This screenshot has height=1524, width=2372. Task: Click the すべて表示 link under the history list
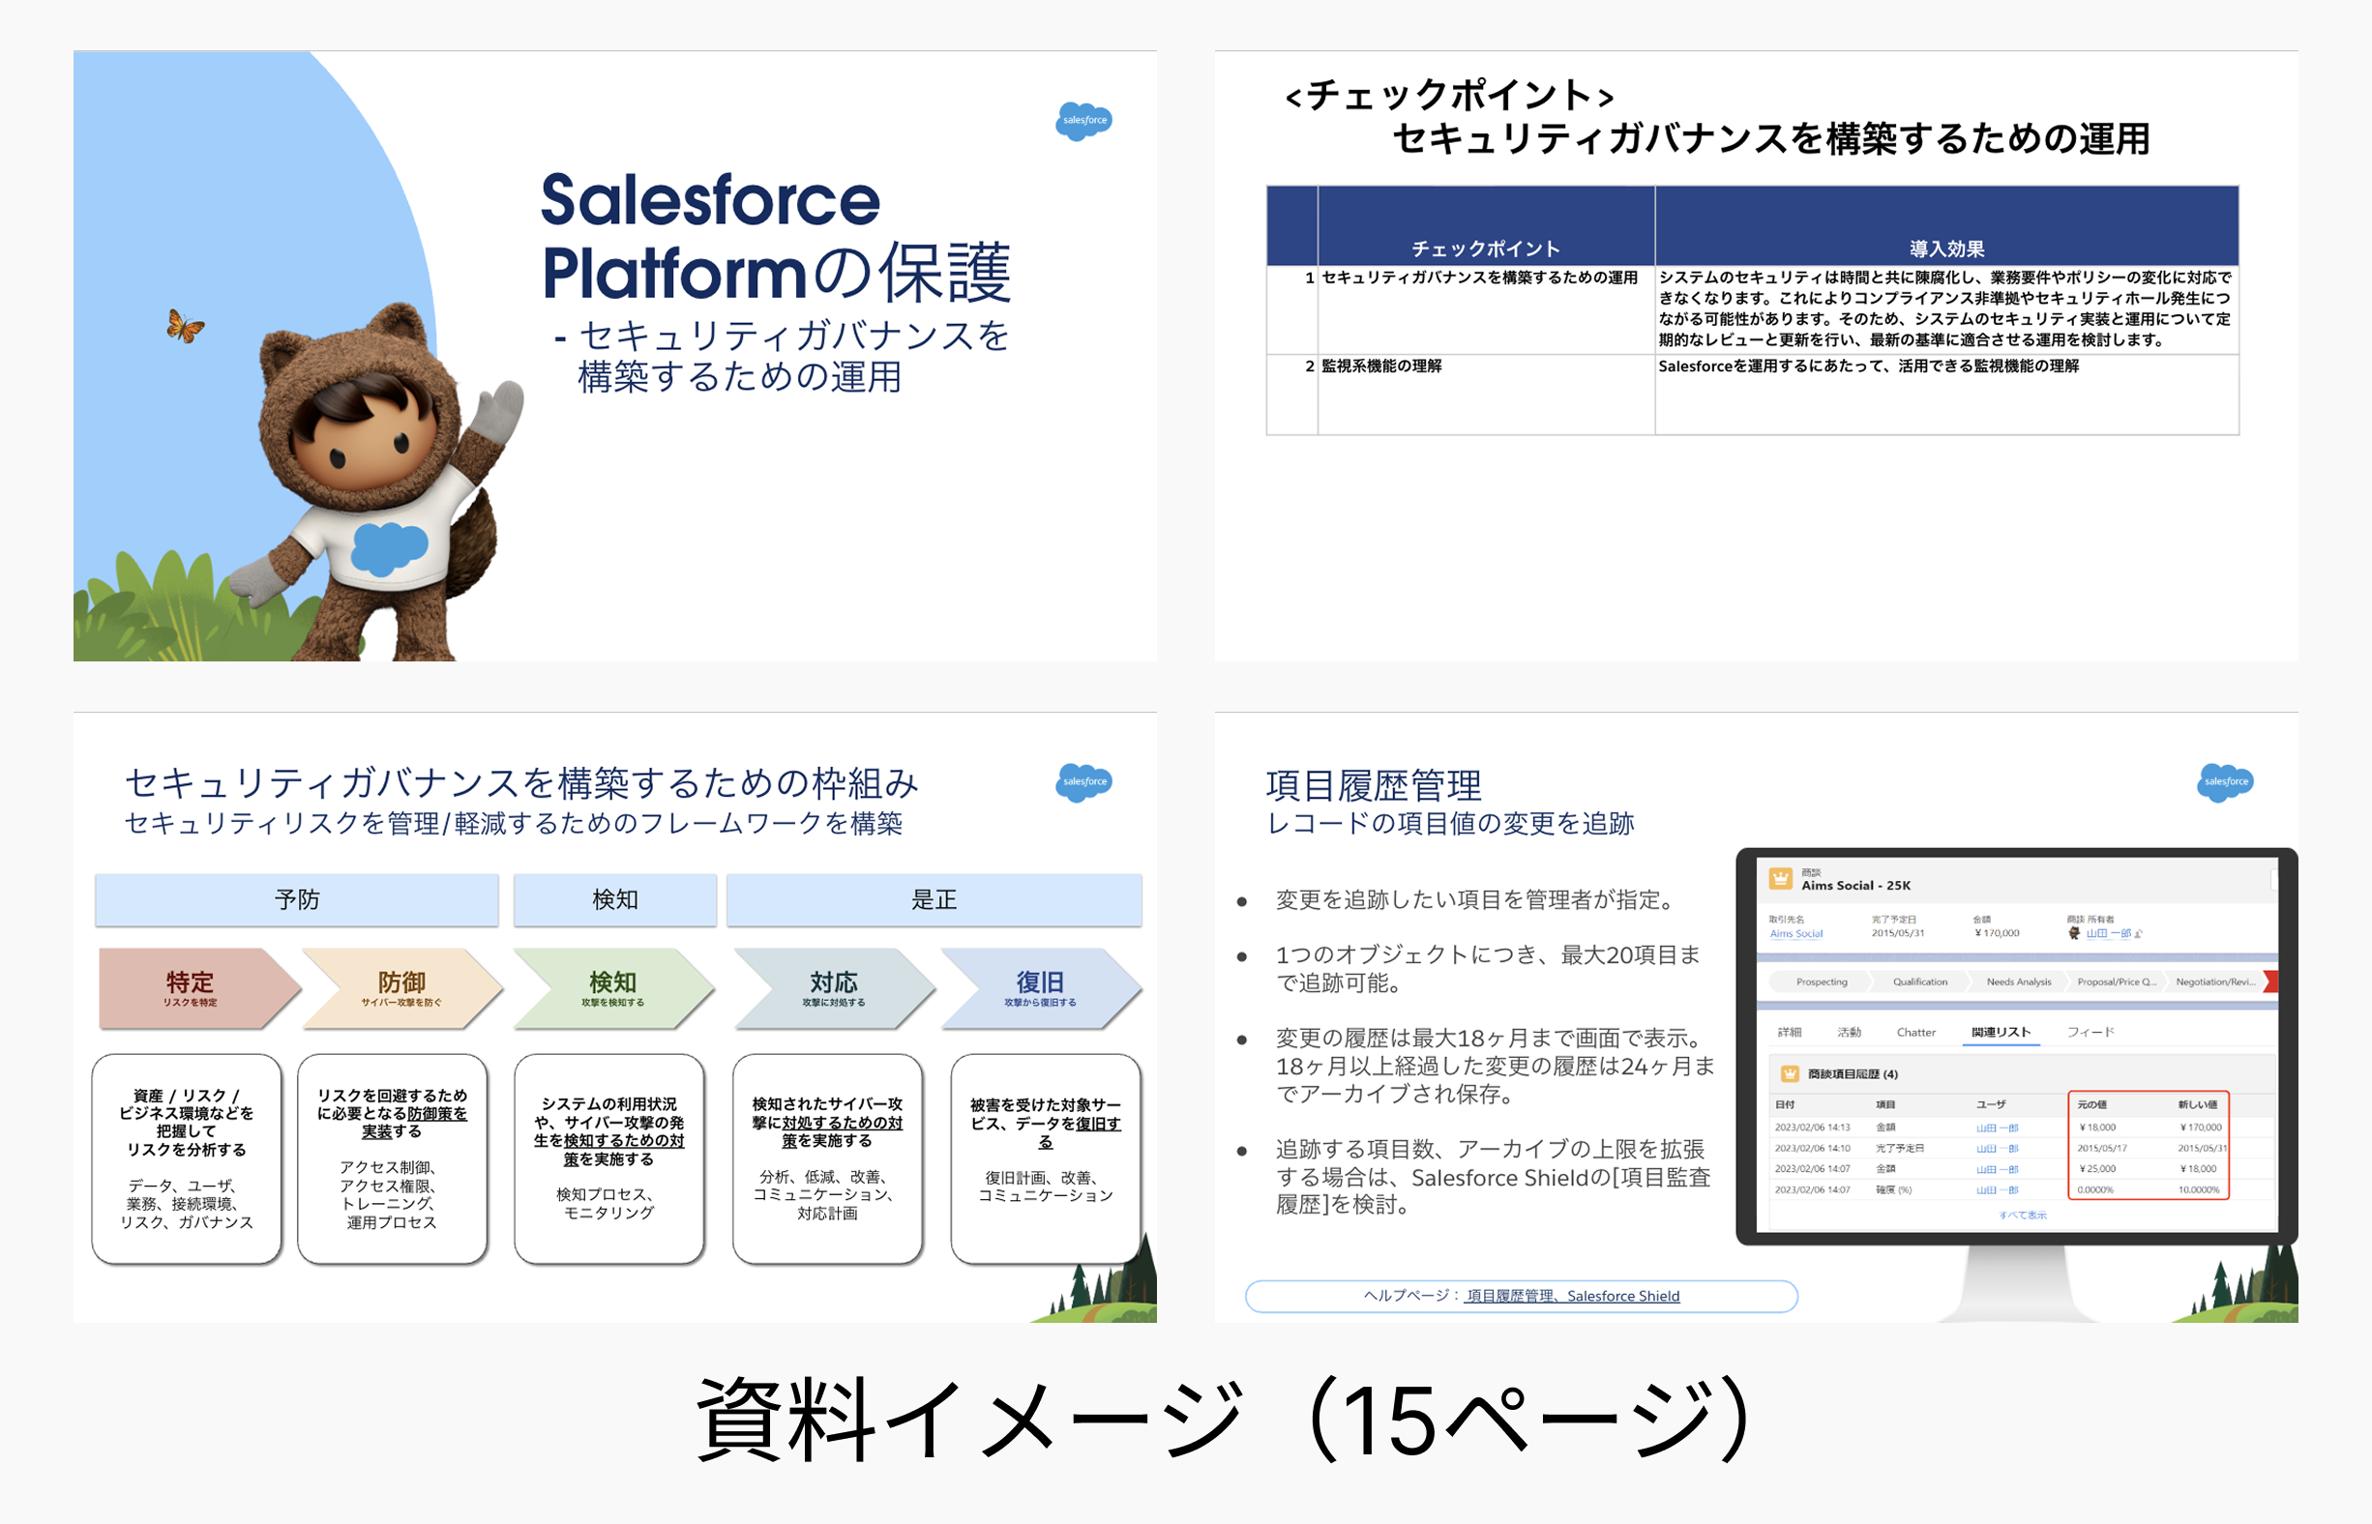pos(2022,1216)
